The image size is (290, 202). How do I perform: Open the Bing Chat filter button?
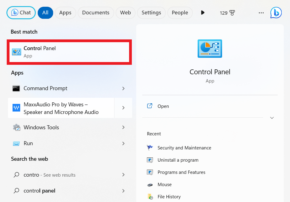tap(21, 13)
